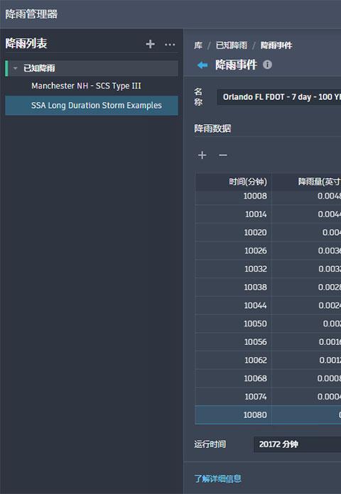The image size is (341, 494).
Task: Open the 已知降雨 breadcrumb
Action: coord(231,45)
